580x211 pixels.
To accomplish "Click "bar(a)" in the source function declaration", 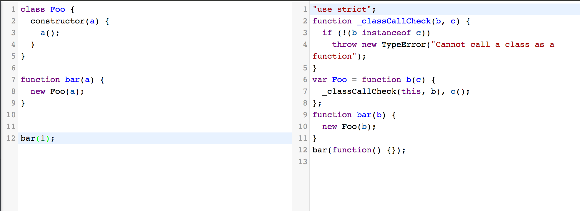I will pyautogui.click(x=79, y=80).
